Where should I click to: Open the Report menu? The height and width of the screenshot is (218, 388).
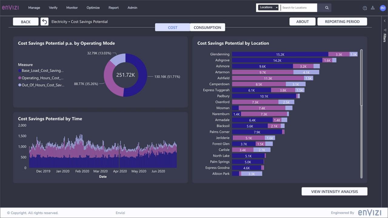click(x=114, y=8)
